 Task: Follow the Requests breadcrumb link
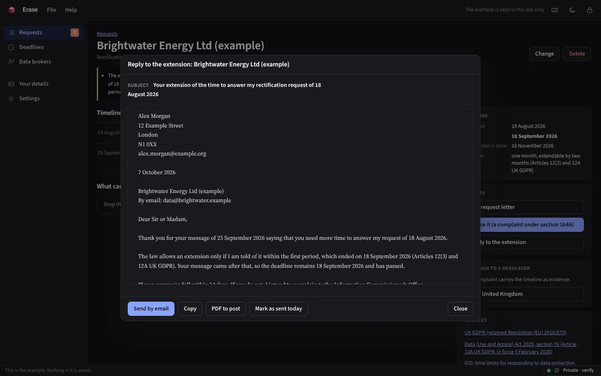coord(107,34)
